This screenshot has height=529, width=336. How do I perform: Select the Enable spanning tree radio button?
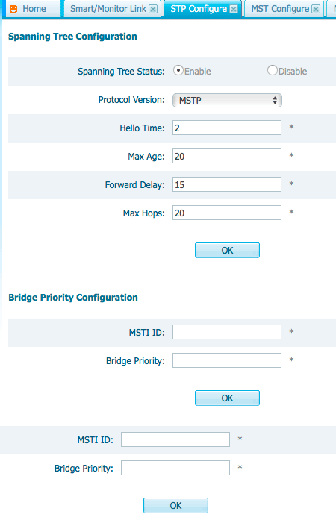click(x=178, y=71)
